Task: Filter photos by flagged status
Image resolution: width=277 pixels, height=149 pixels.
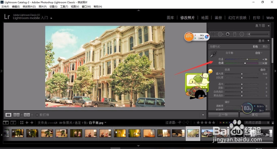Action: [180, 122]
